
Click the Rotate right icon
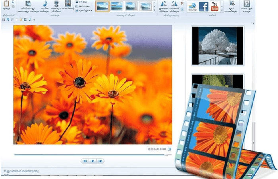174,4
